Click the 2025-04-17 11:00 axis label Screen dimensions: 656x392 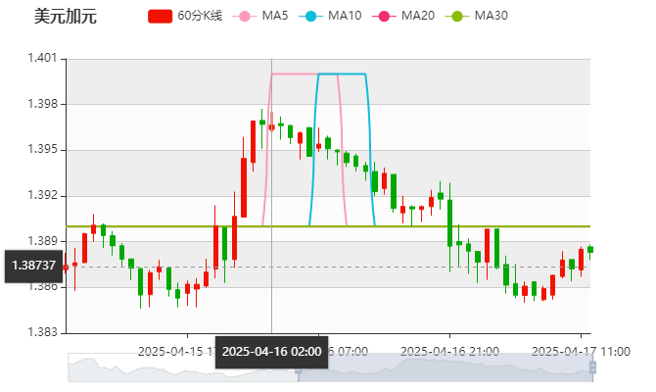(581, 351)
